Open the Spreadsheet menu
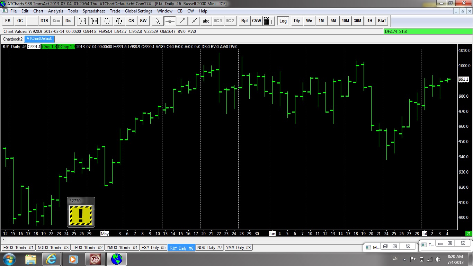The image size is (473, 266). pyautogui.click(x=94, y=11)
